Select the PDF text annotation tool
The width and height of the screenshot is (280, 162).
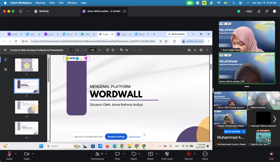(x=122, y=50)
